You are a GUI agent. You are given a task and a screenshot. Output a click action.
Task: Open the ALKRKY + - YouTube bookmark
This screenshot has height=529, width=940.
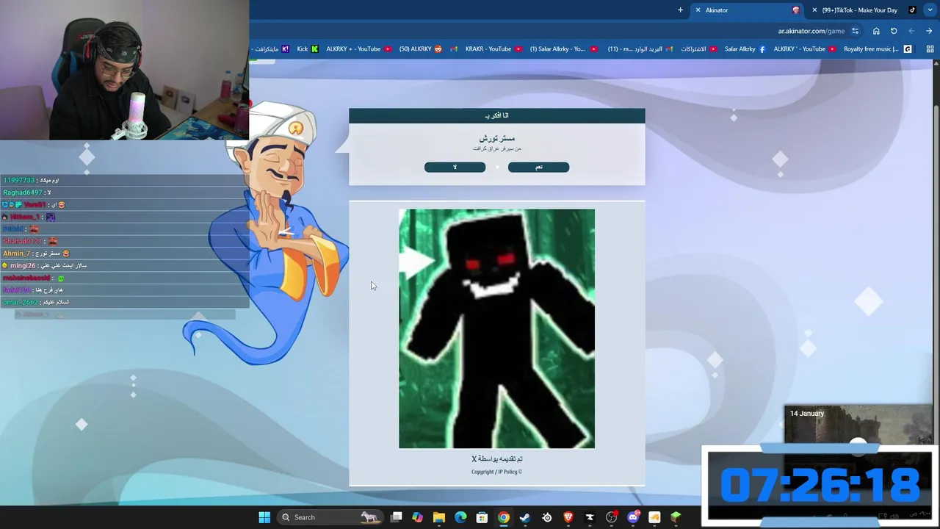(x=358, y=49)
